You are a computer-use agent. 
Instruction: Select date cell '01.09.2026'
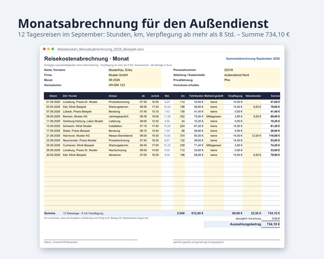coord(53,102)
